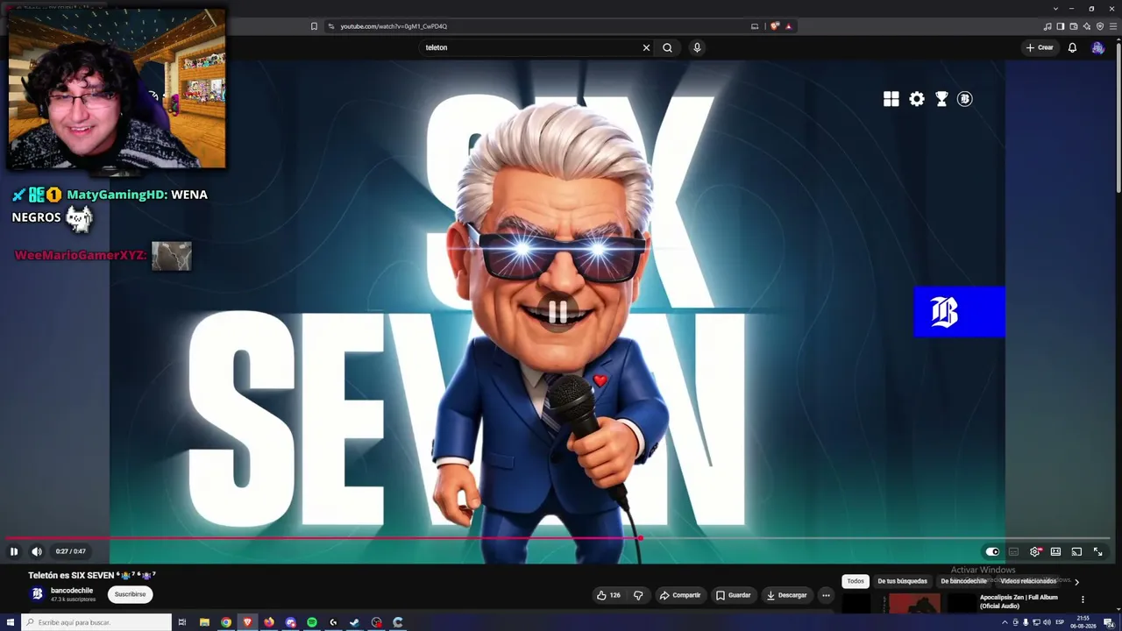Pause the video using the bottom-bar pause button
Viewport: 1122px width, 631px height.
coord(14,551)
